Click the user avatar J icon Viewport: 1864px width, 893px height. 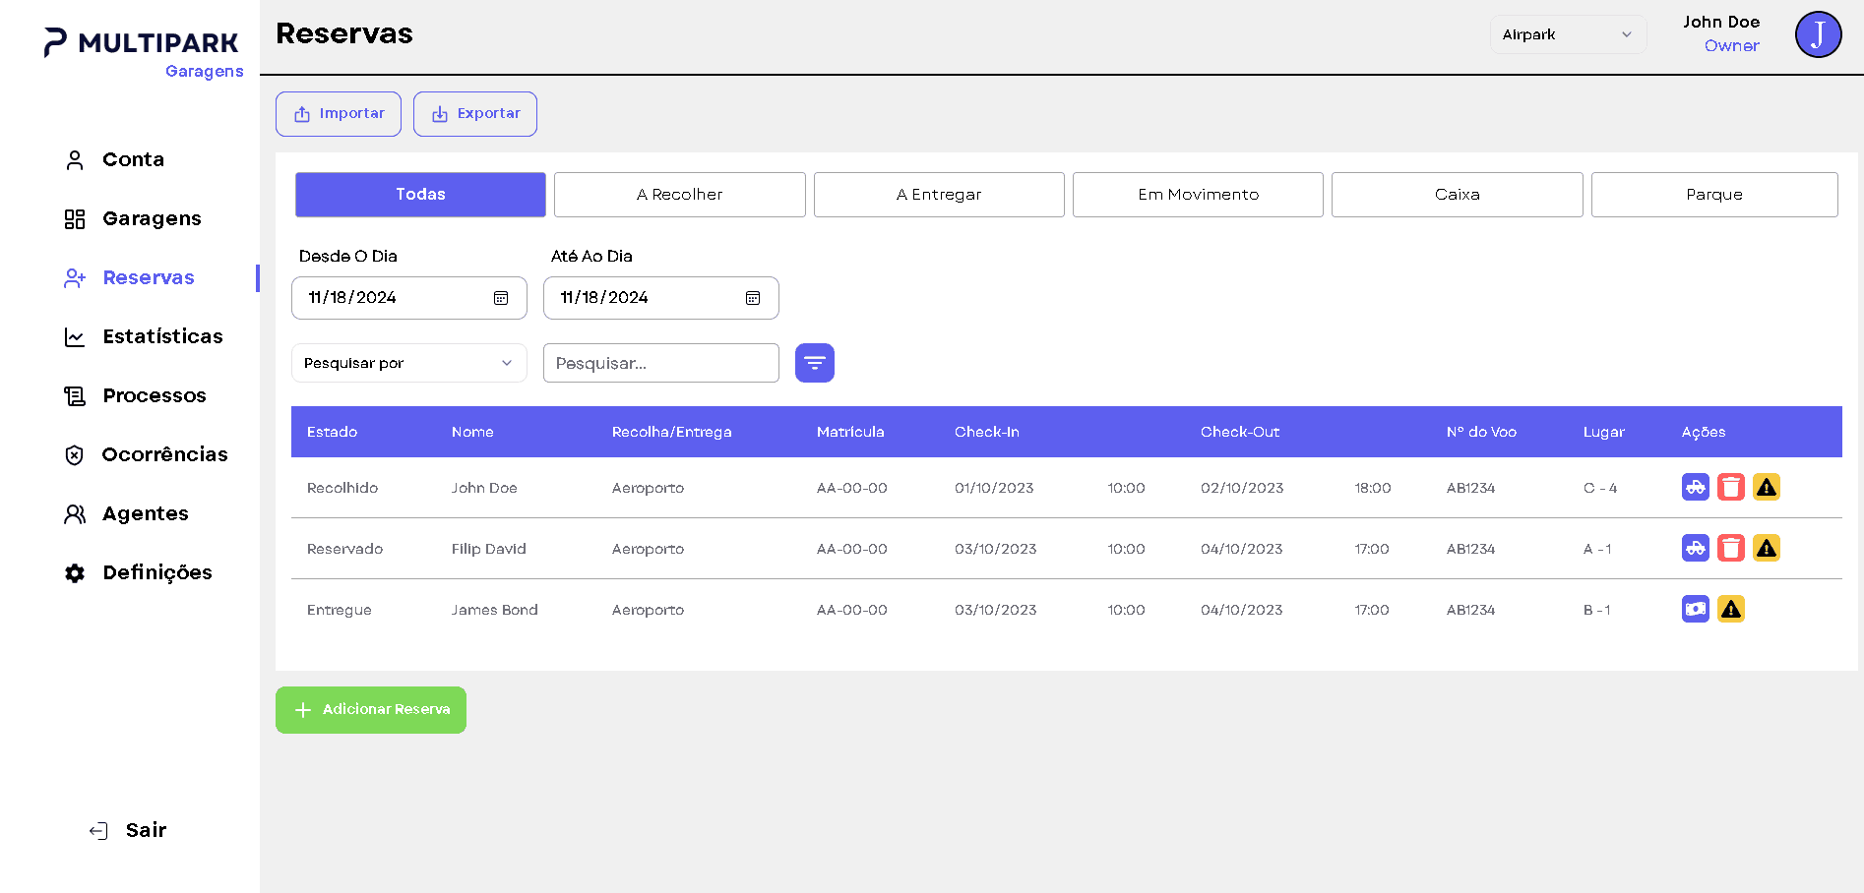(1817, 34)
